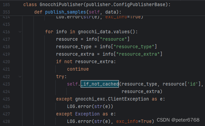205x126 pixels.
Task: Click 'if not resource_extra:' condition line
Action: click(86, 61)
